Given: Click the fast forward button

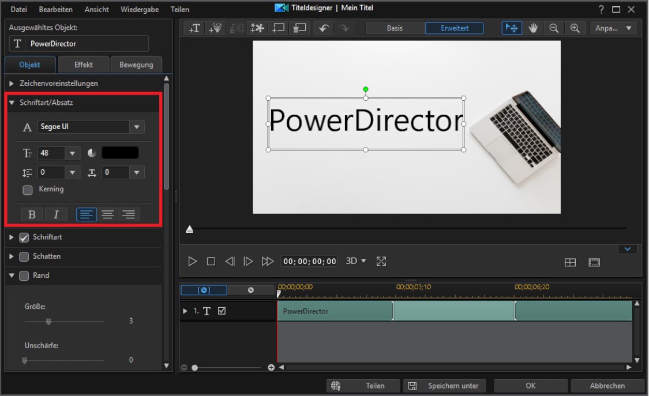Looking at the screenshot, I should (x=267, y=261).
